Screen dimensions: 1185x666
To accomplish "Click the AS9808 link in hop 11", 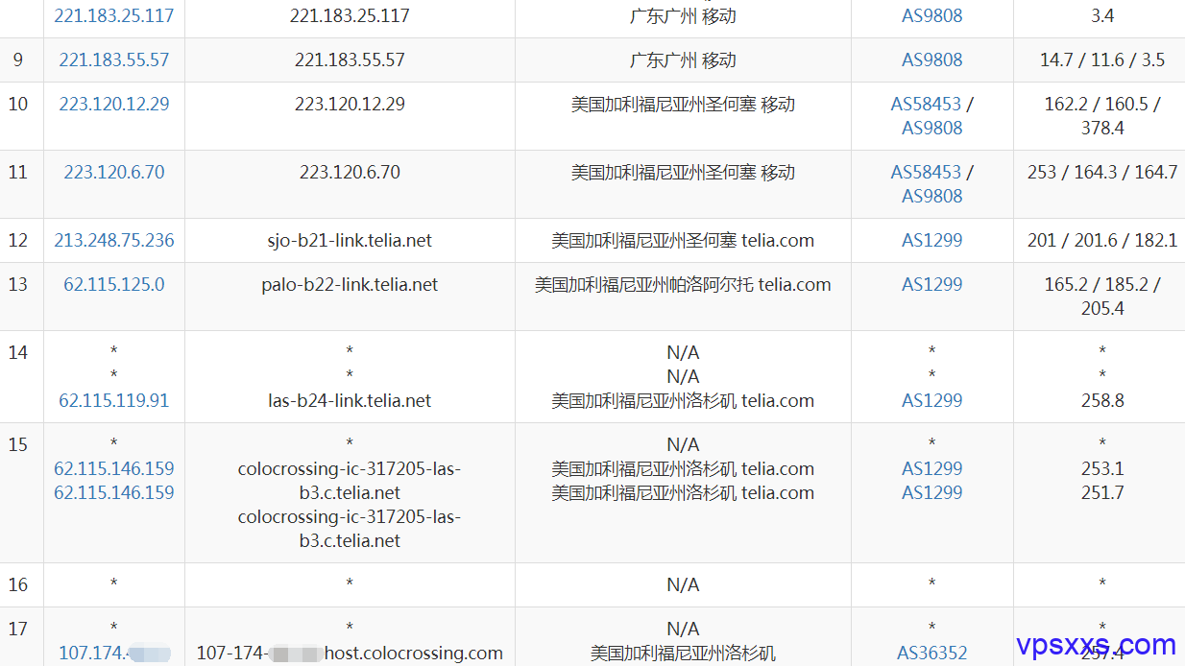I will pos(931,196).
